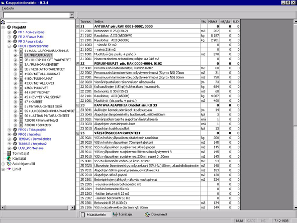Click the BUD column header
The height and width of the screenshot is (223, 297).
click(236, 22)
